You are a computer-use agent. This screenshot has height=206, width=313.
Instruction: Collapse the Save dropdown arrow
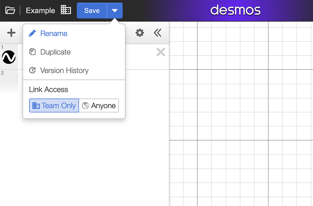(115, 11)
